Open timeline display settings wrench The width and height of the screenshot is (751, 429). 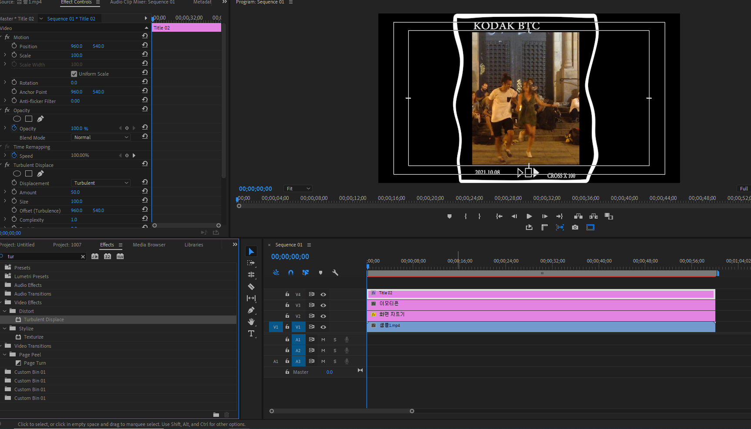(335, 273)
